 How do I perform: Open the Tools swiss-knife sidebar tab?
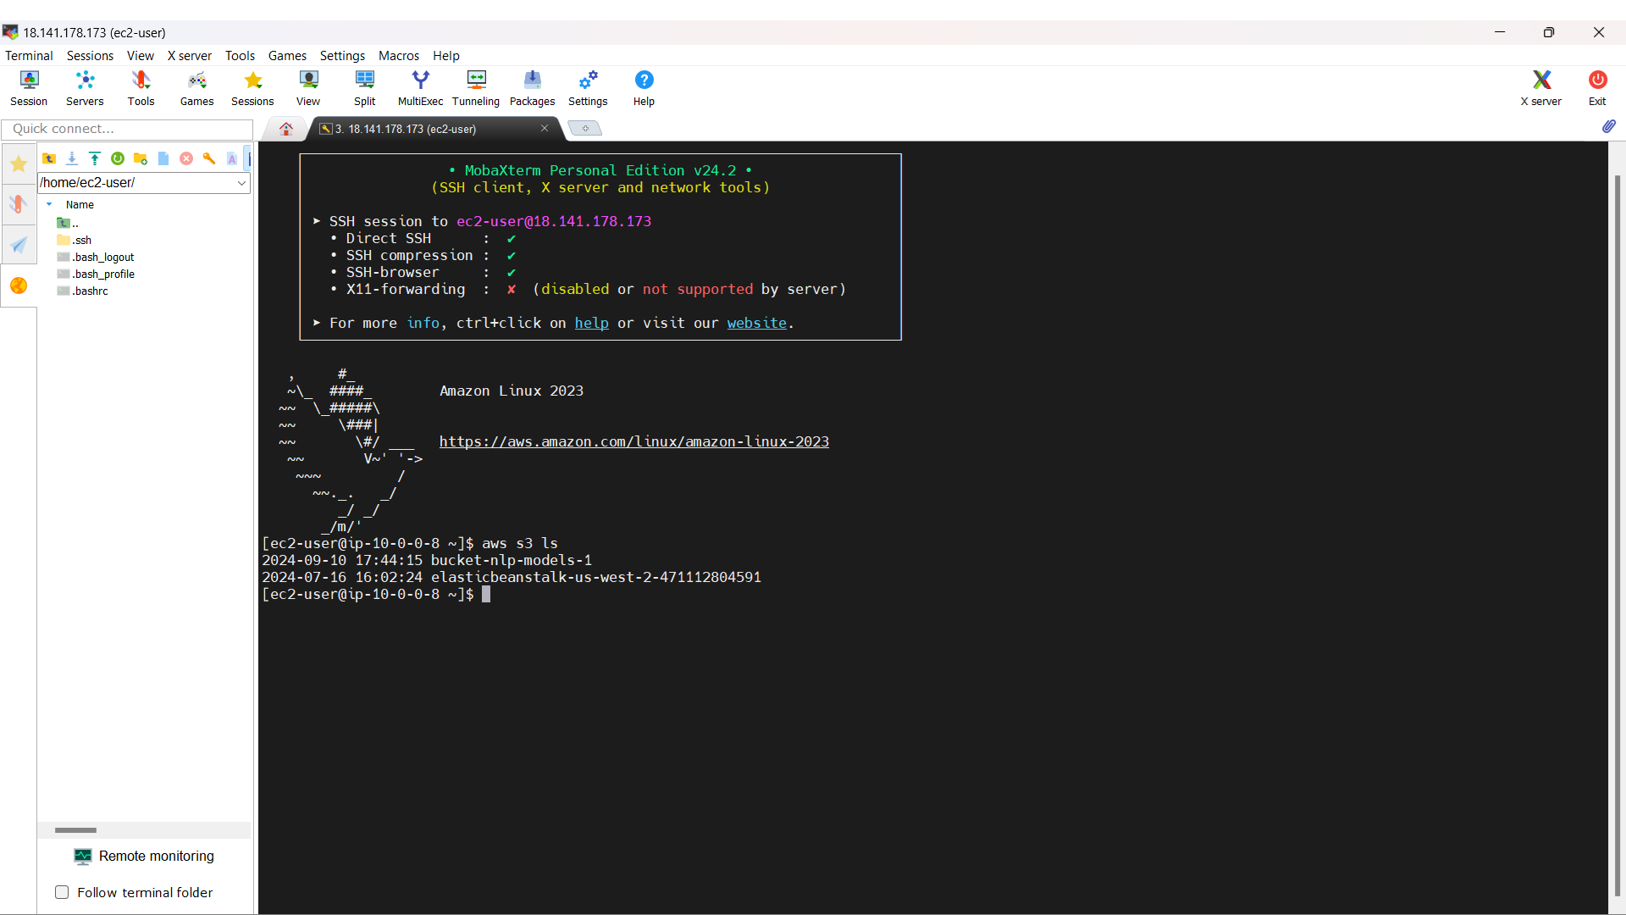tap(19, 204)
